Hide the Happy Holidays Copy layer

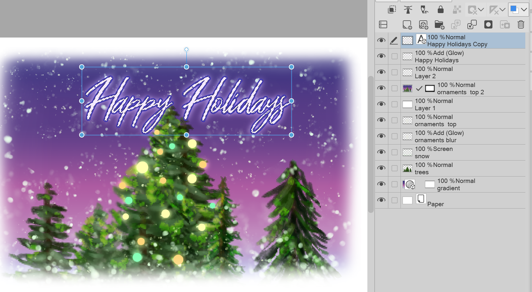point(381,40)
